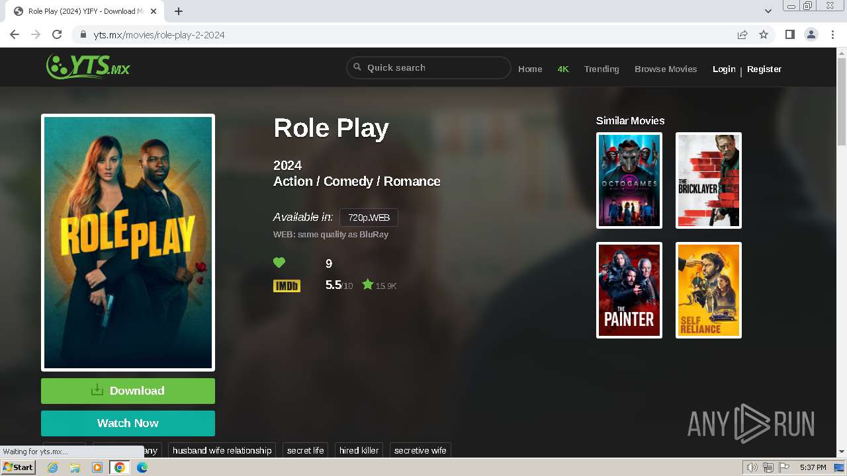
Task: Open Chrome three-dot menu
Action: (x=832, y=35)
